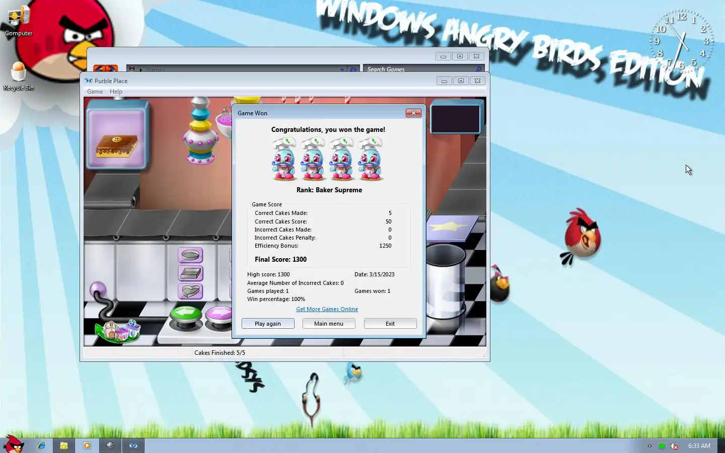The width and height of the screenshot is (725, 453).
Task: Open the Game menu
Action: pos(95,92)
